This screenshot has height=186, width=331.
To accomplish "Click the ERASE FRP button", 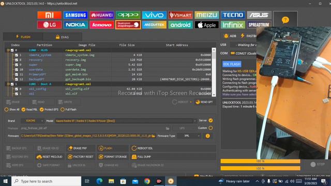I will [x=81, y=148].
